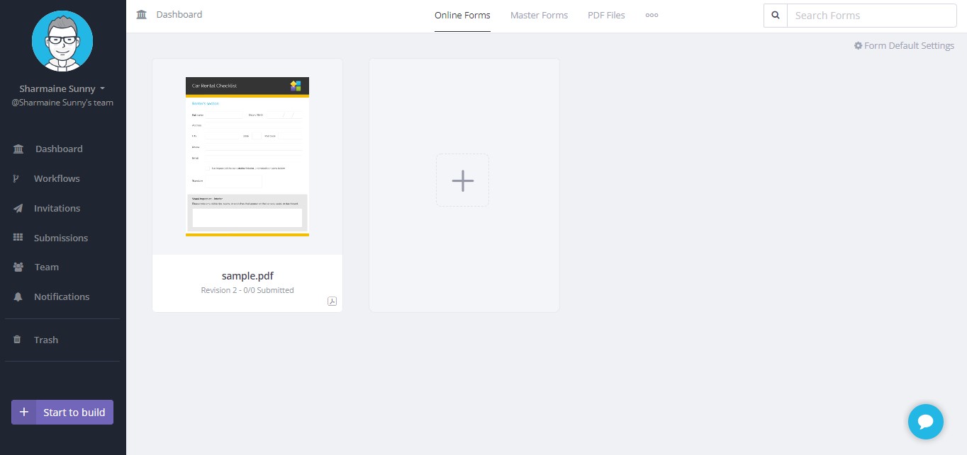Click the Dashboard bank icon in sidebar
This screenshot has width=967, height=455.
pos(18,149)
